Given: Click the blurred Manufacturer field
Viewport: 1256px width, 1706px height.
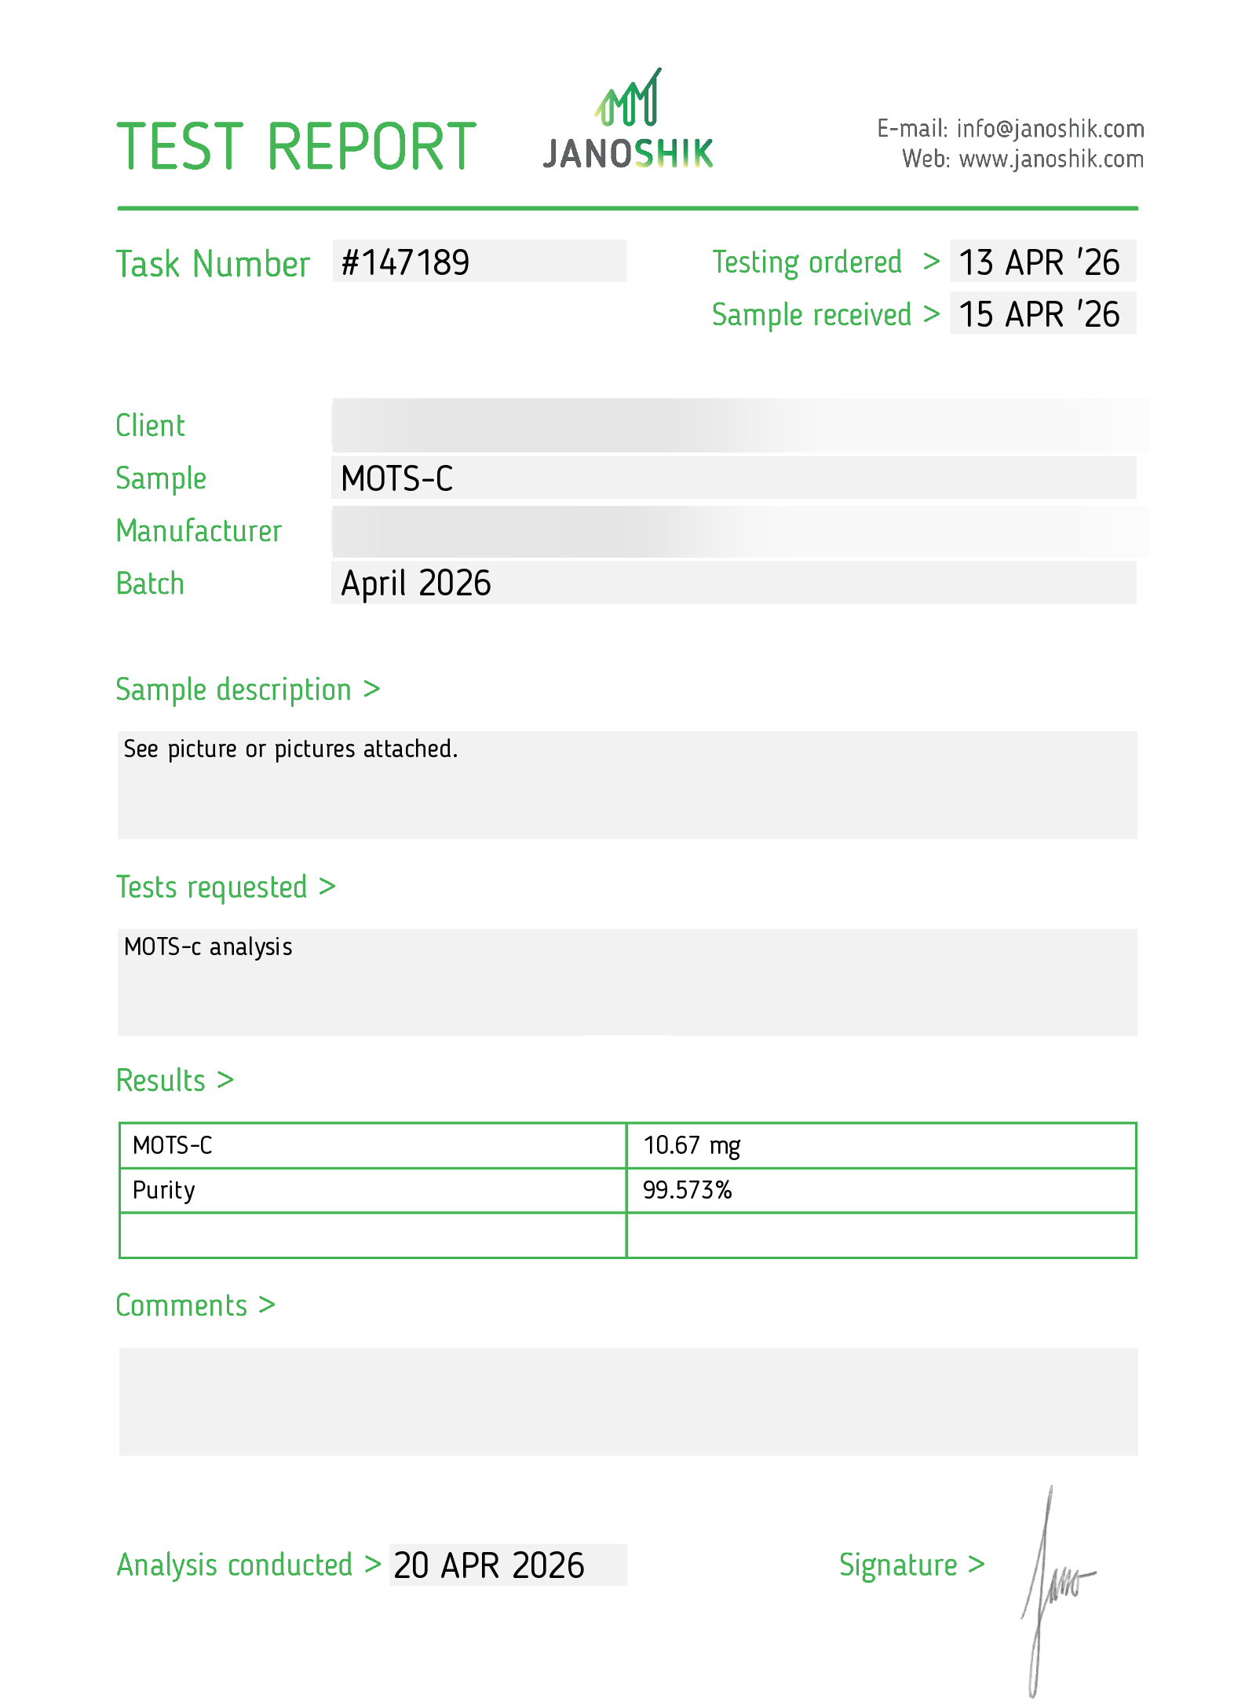Looking at the screenshot, I should point(740,531).
